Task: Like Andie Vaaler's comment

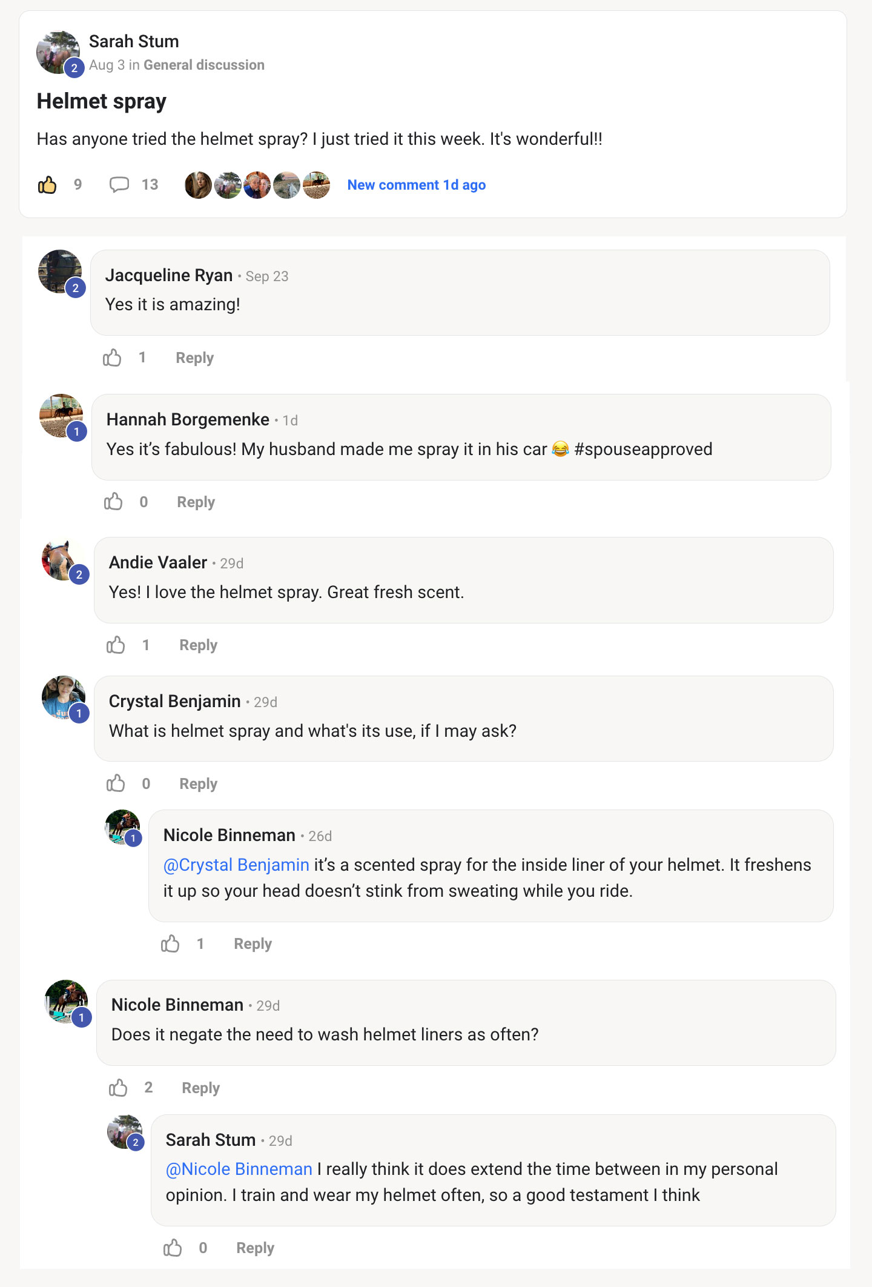Action: 116,645
